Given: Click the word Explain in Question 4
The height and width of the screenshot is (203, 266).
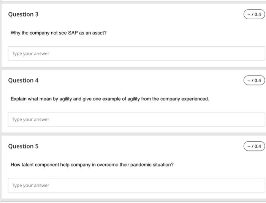Looking at the screenshot, I should [19, 99].
